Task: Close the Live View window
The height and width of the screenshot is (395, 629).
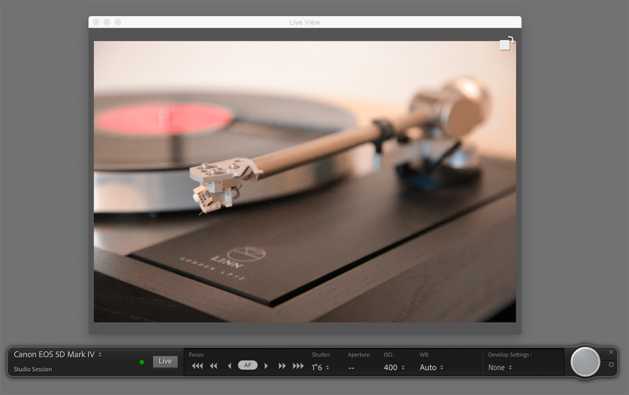Action: pyautogui.click(x=96, y=22)
